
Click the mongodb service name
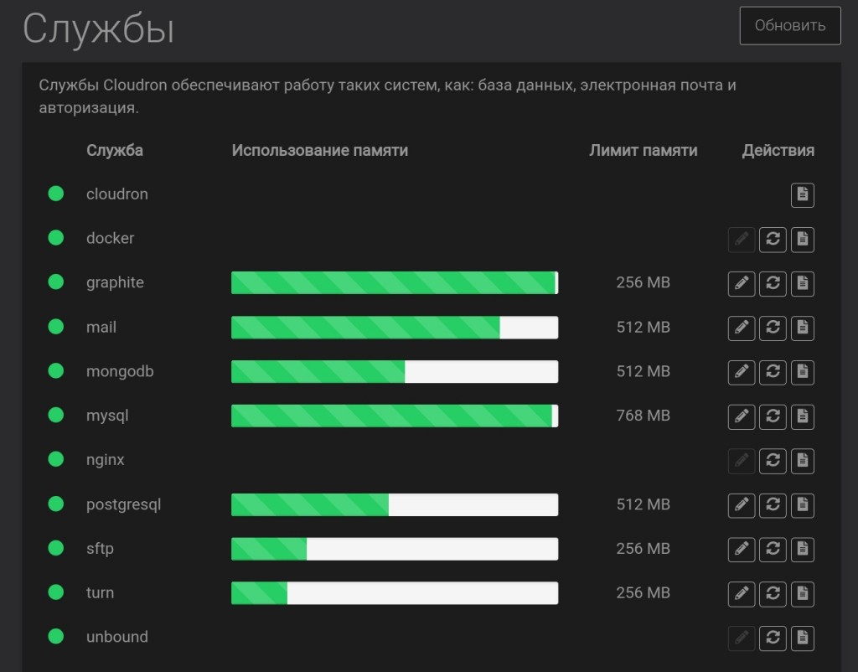tap(120, 371)
